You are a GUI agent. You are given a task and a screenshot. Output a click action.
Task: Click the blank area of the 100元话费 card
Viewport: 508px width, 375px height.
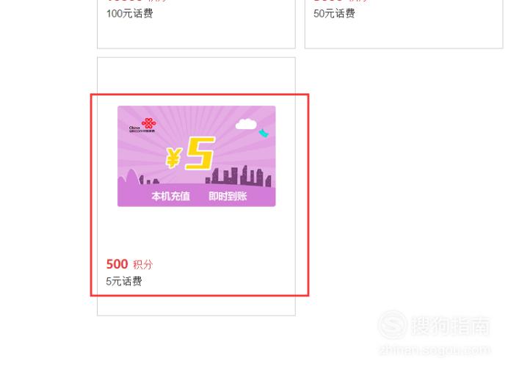(x=196, y=34)
